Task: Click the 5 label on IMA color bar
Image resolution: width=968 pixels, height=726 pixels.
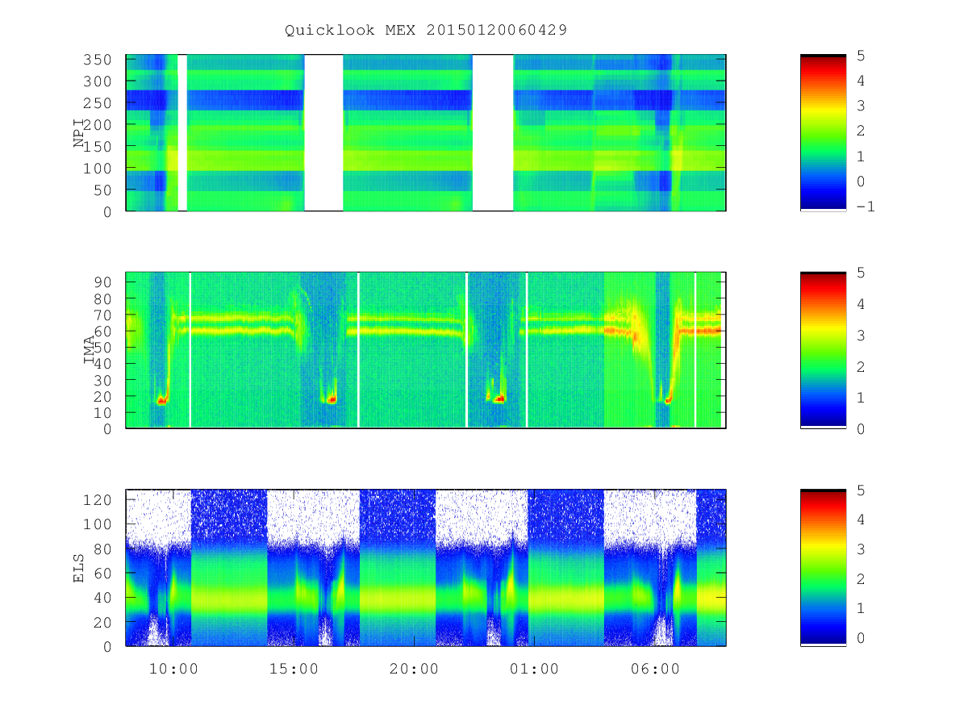Action: pyautogui.click(x=862, y=273)
